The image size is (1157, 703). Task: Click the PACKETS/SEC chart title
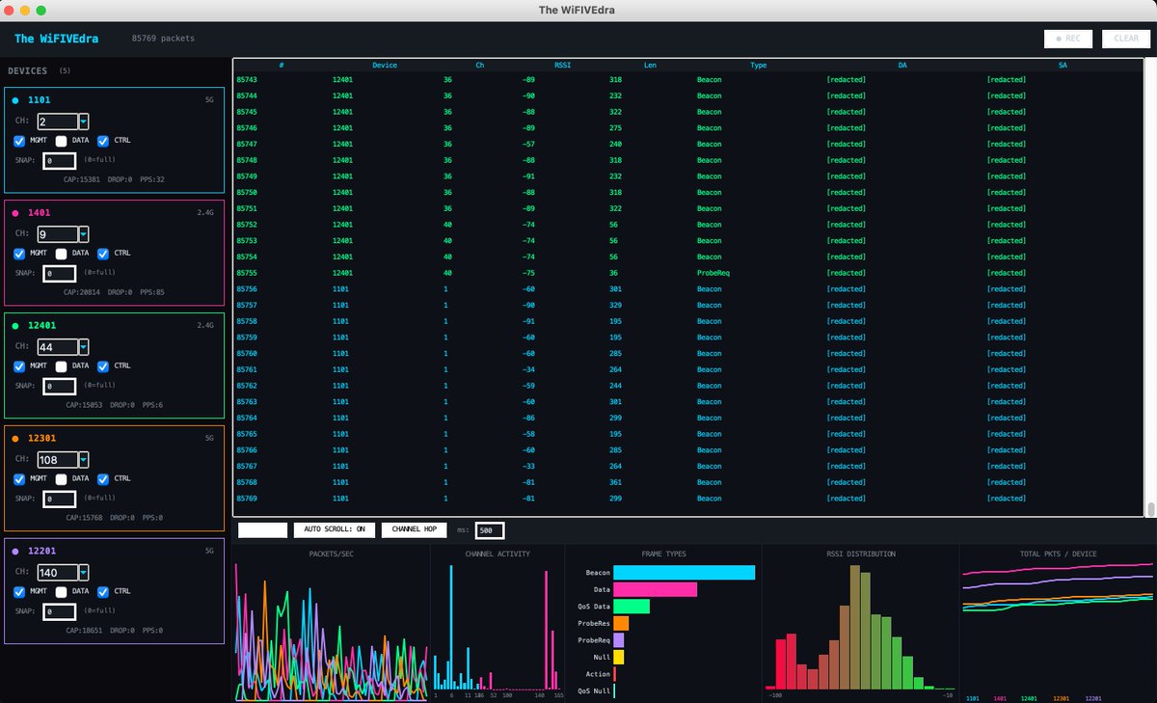(x=330, y=554)
